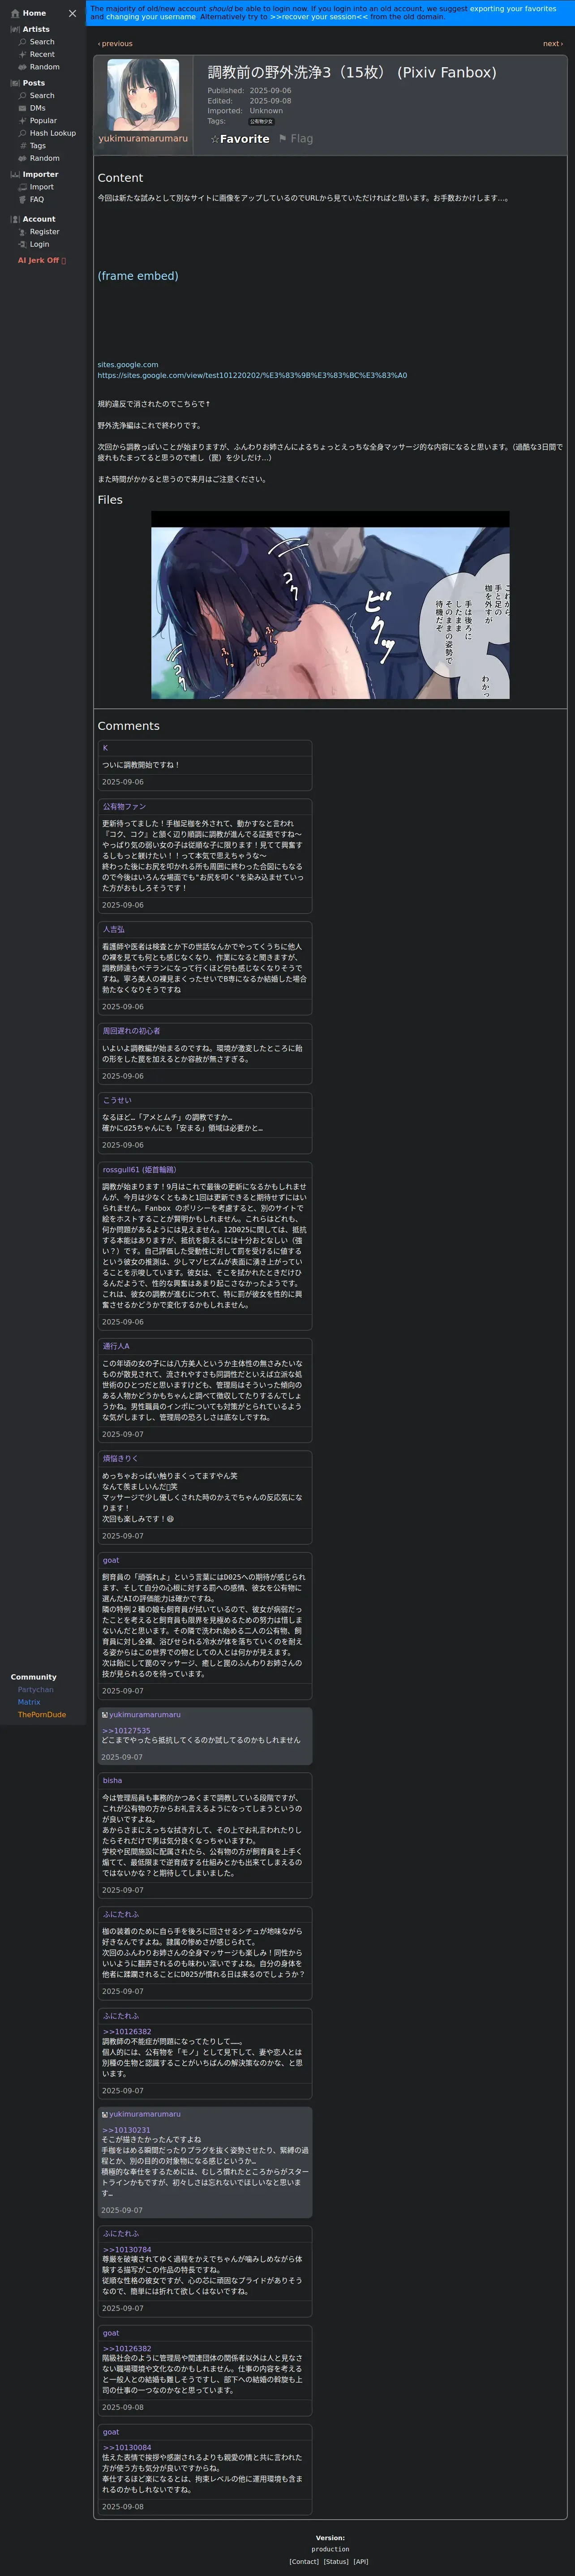Open yukimuramarumaru profile link under avatar
Image resolution: width=575 pixels, height=2576 pixels.
tap(143, 139)
